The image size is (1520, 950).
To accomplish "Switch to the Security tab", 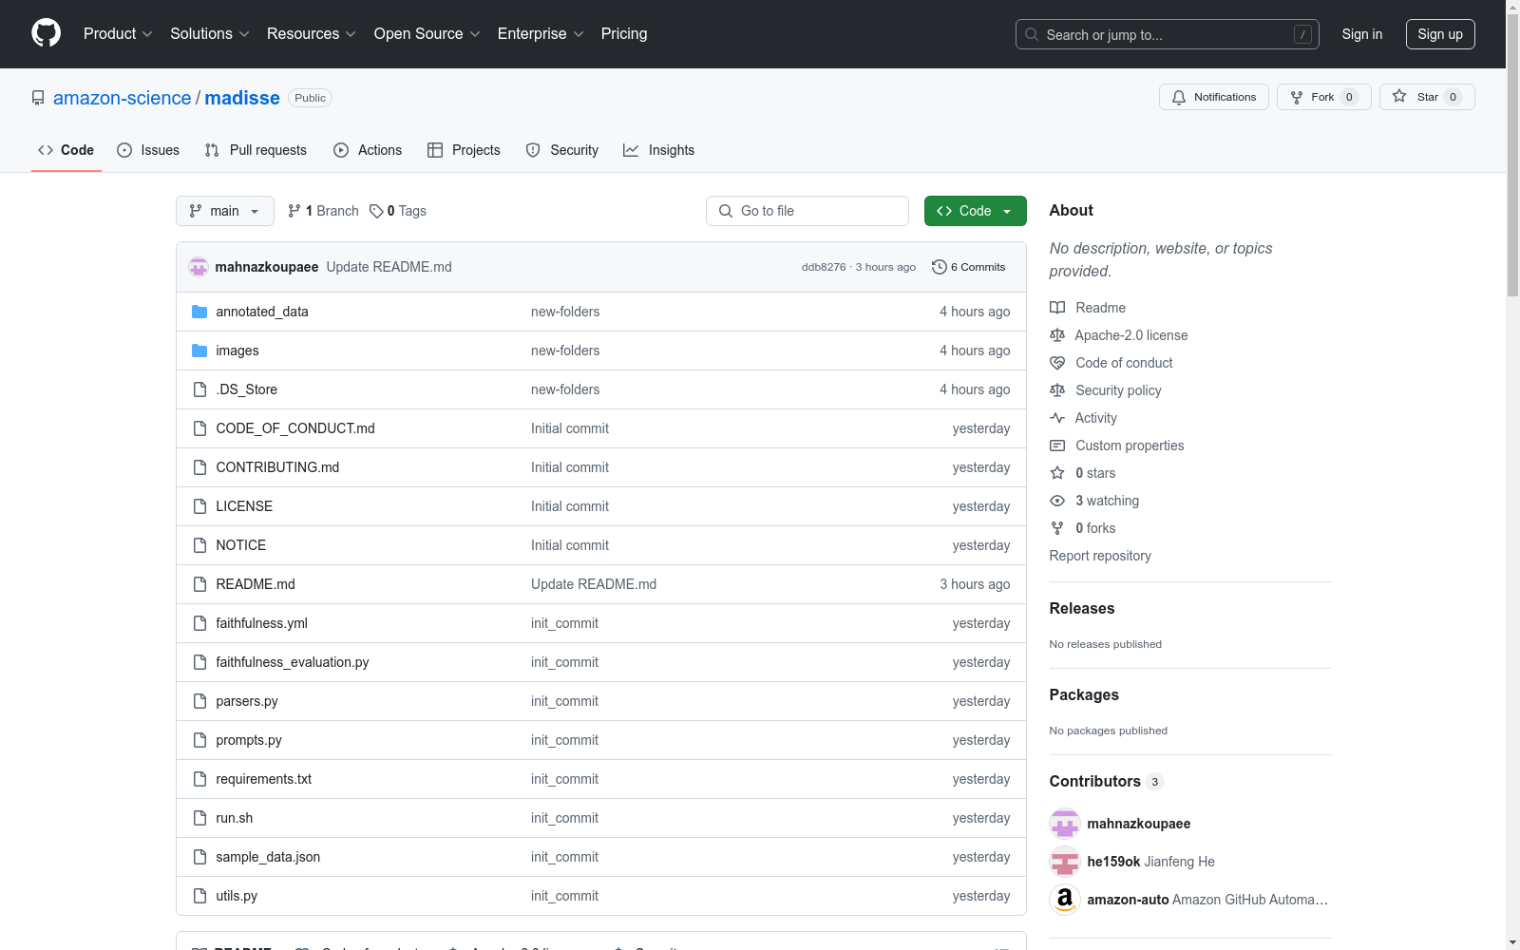I will (x=562, y=150).
